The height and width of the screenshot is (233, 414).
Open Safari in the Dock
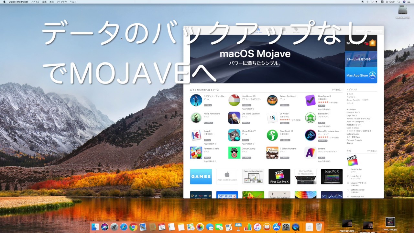[x=124, y=227]
